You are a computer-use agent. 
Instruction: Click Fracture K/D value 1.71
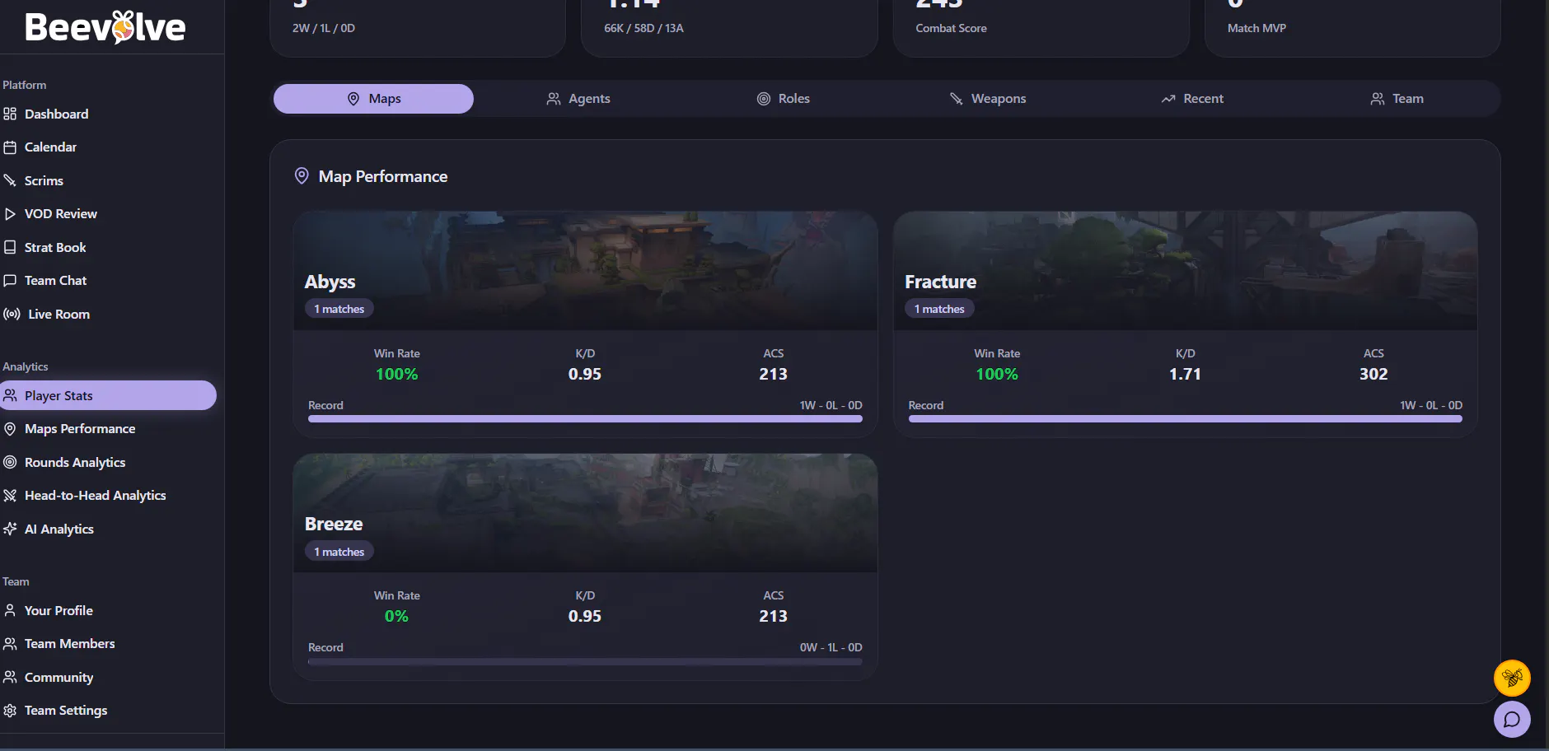(1185, 375)
